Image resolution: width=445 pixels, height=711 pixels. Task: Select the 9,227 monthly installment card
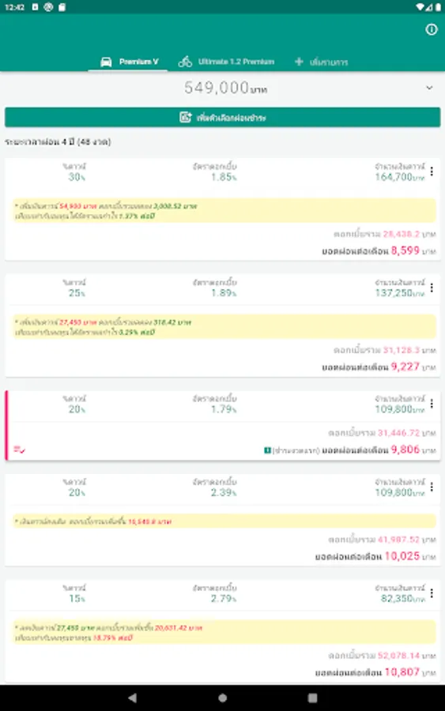coord(222,325)
